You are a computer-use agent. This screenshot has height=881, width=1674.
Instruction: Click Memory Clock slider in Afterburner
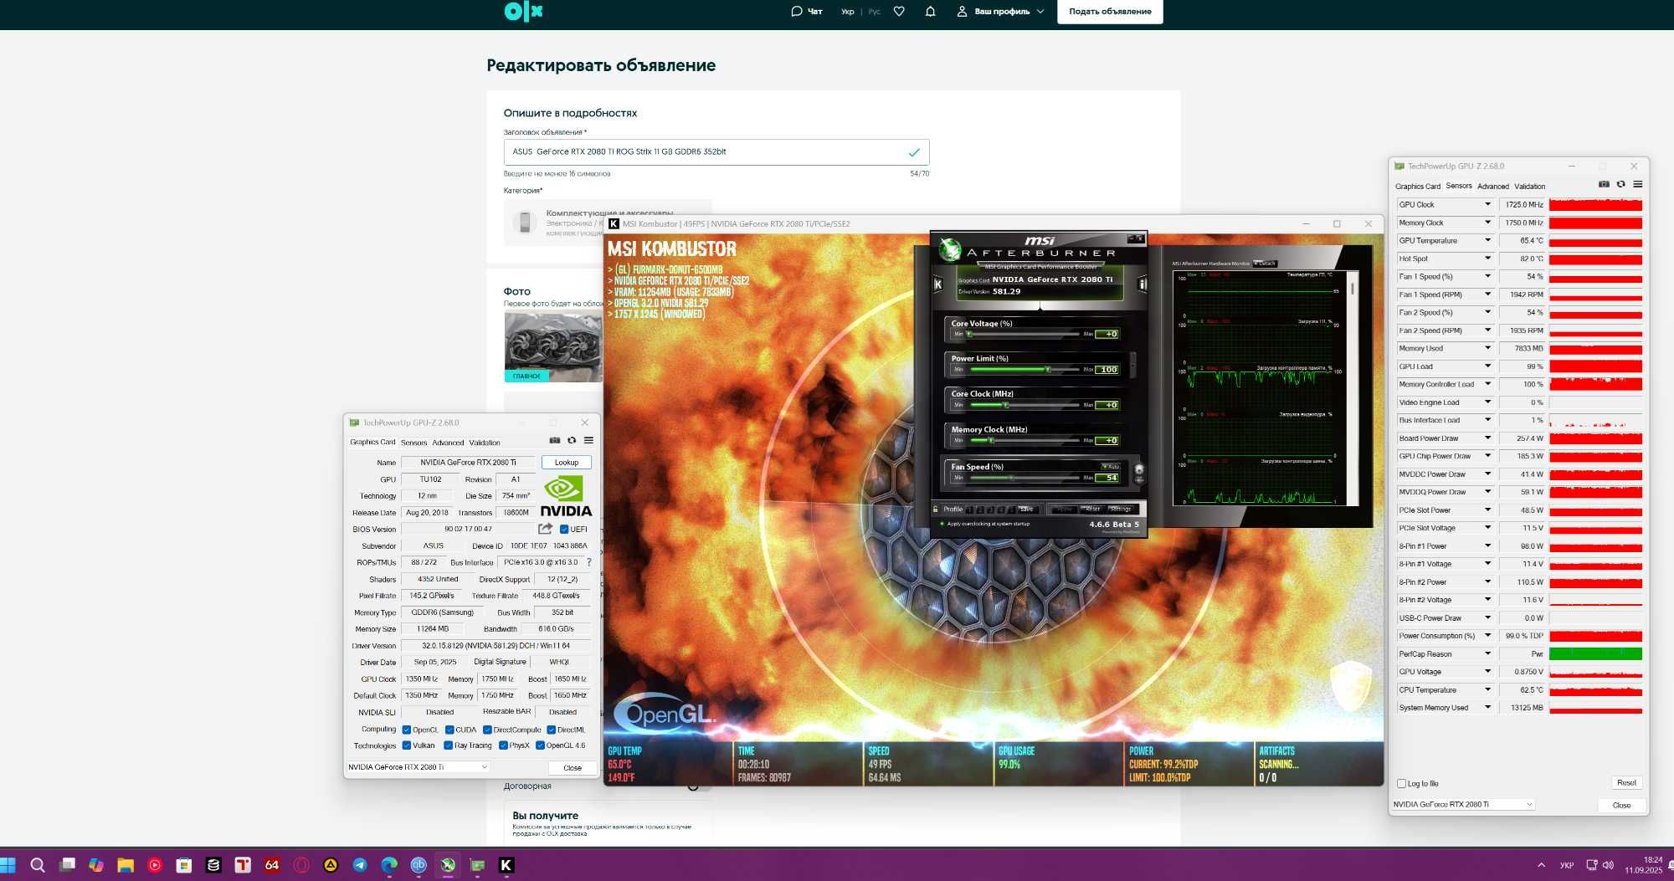(x=1024, y=440)
